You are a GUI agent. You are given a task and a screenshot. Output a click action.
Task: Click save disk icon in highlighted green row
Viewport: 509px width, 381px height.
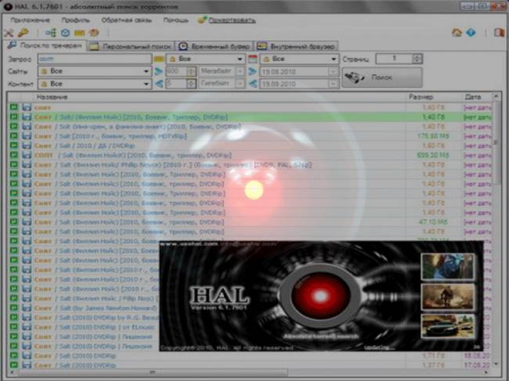pos(27,117)
